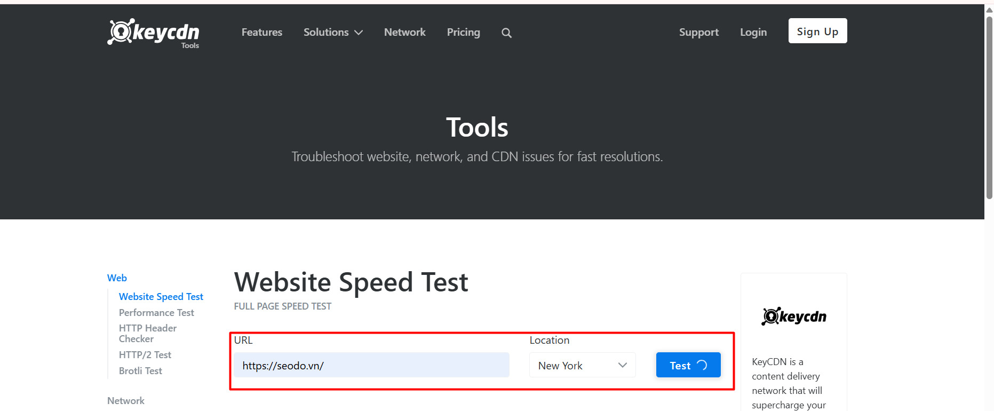Open the Support link

coord(699,32)
